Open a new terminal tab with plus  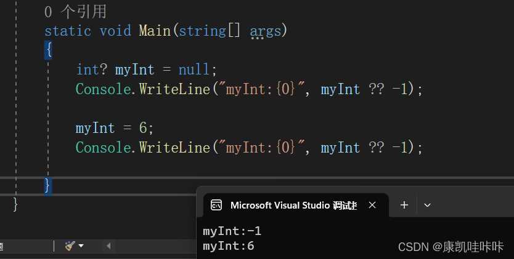[x=404, y=205]
